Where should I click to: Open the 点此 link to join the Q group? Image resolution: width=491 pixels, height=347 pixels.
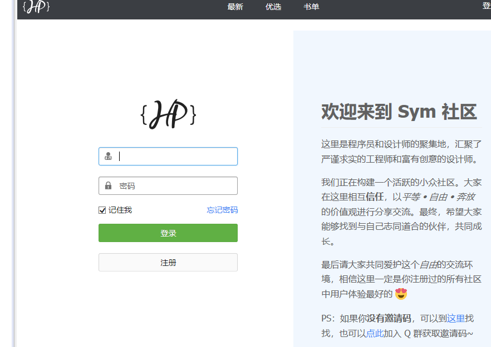tap(375, 333)
